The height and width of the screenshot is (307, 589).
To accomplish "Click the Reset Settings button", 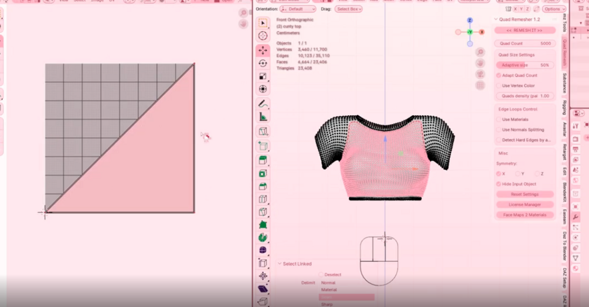I will coord(525,195).
